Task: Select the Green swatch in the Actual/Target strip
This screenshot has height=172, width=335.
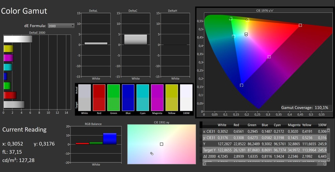Action: 114,98
